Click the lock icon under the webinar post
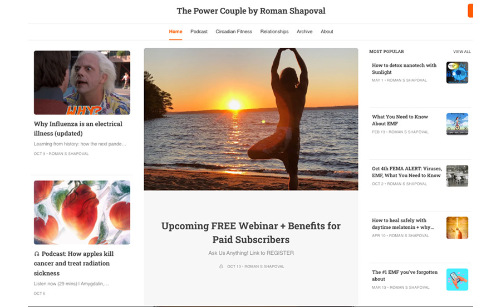 click(x=221, y=266)
